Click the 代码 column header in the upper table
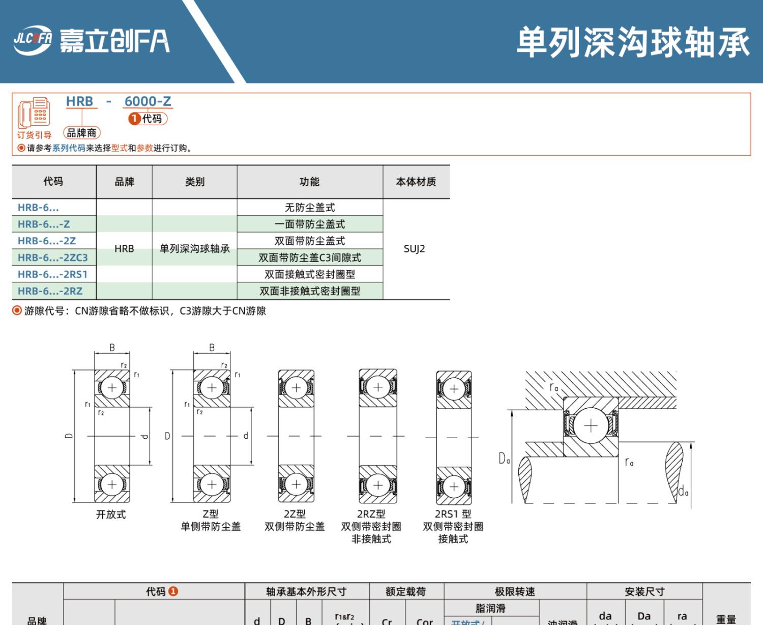The width and height of the screenshot is (763, 625). click(53, 182)
